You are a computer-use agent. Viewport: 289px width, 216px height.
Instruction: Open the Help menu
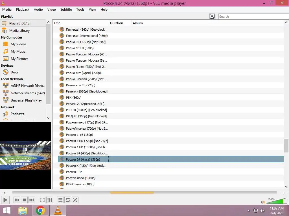(104, 10)
